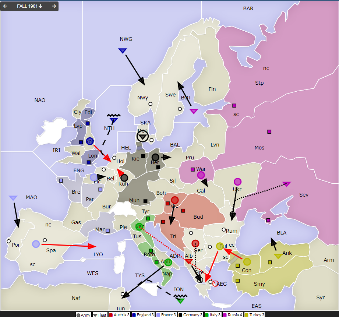
Task: Select the Austrian army in Ser
Action: [x=195, y=243]
